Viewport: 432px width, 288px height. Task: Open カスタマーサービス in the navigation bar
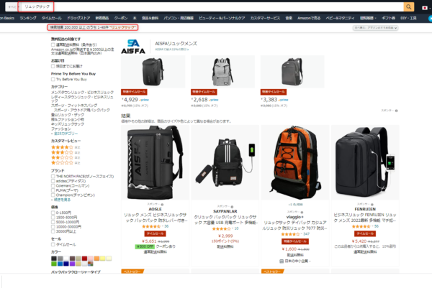pyautogui.click(x=265, y=18)
